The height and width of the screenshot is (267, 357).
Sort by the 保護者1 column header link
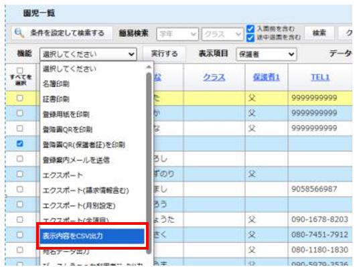pyautogui.click(x=266, y=78)
